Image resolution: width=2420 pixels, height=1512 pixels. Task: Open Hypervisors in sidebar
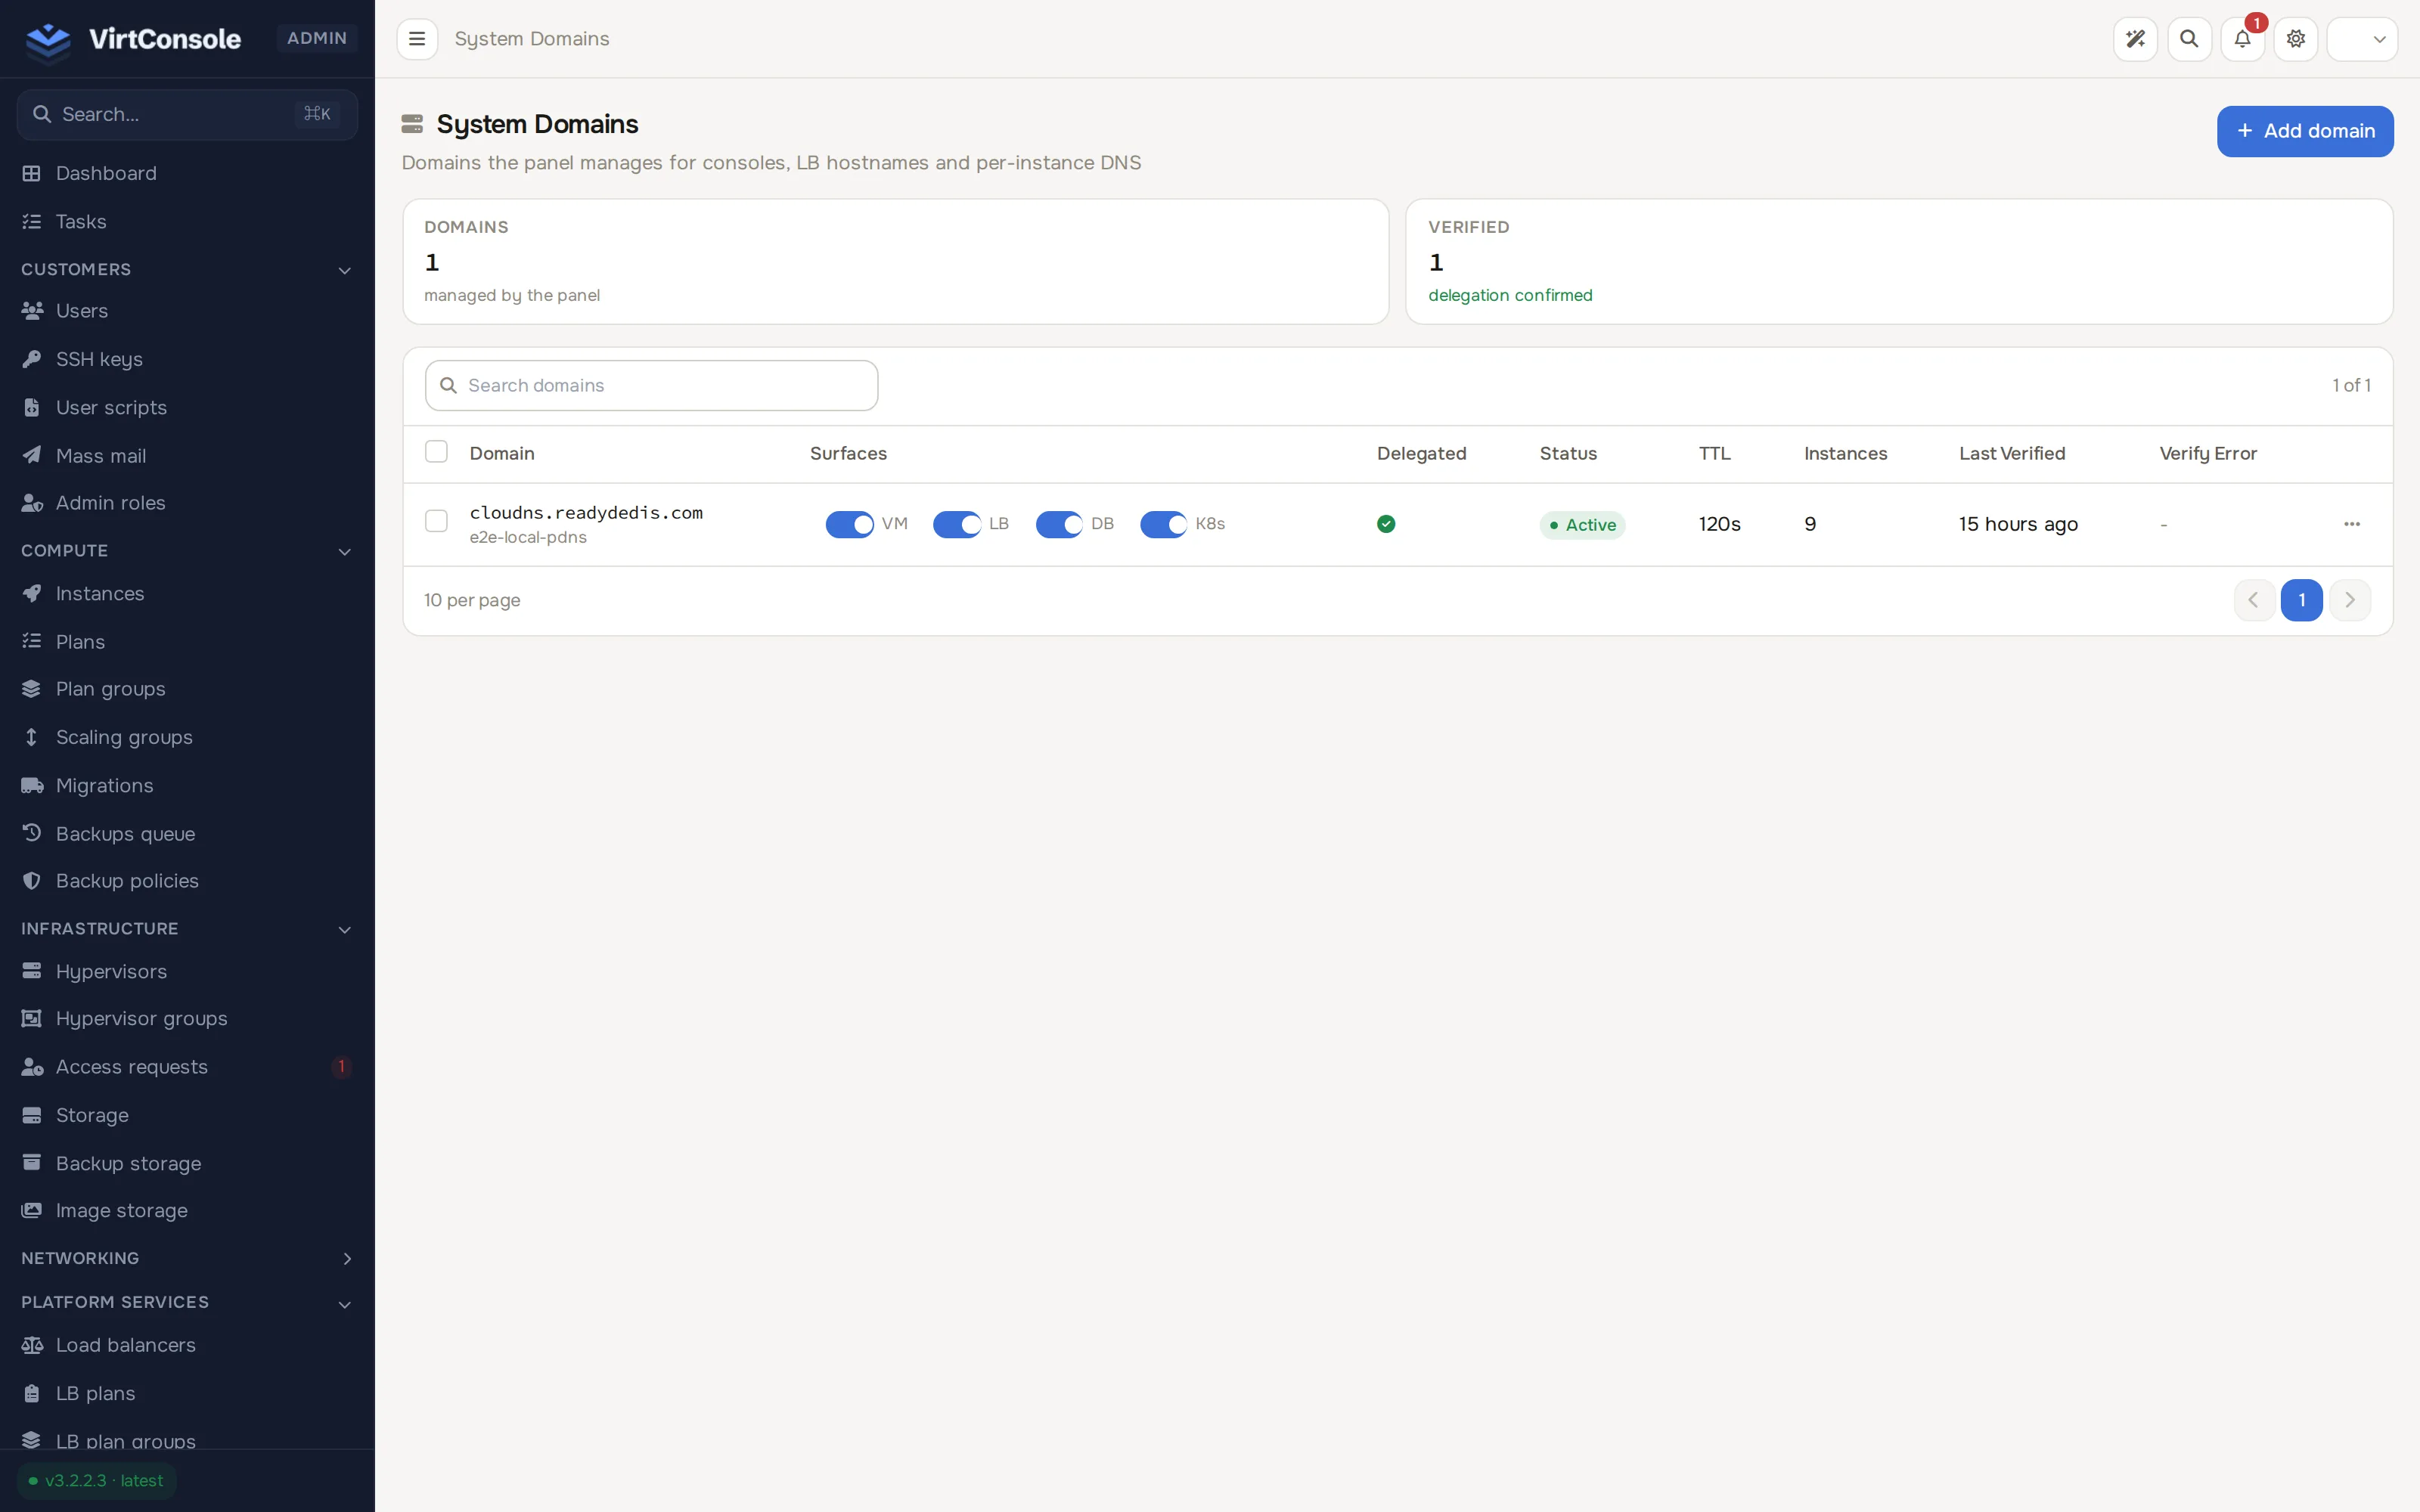click(187, 971)
